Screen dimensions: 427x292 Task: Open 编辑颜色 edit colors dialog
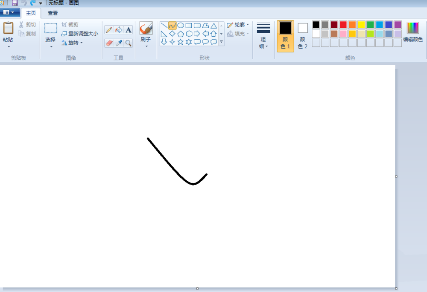click(x=413, y=32)
